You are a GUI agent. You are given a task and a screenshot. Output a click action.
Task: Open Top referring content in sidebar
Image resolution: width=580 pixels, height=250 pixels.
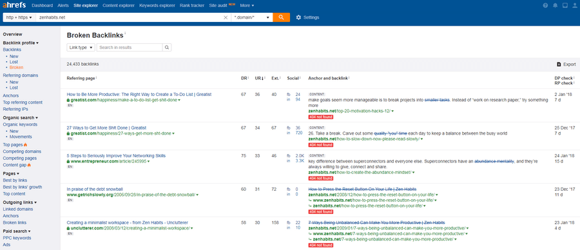point(23,102)
